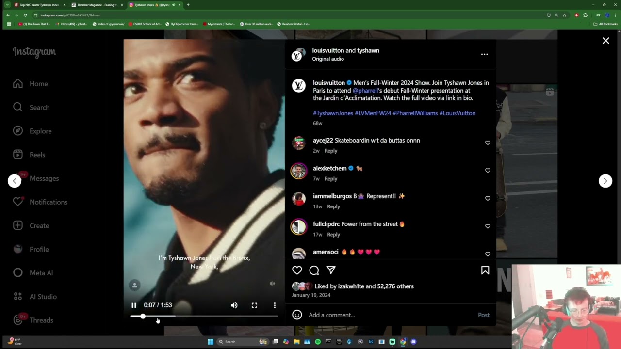The height and width of the screenshot is (349, 621).
Task: Toggle the small audio indicator on the video
Action: [272, 284]
